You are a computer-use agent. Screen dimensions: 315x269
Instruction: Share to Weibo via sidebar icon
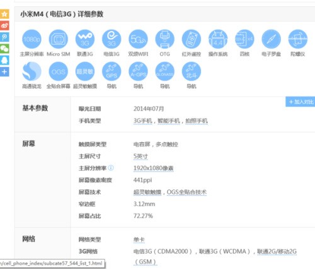(x=4, y=26)
